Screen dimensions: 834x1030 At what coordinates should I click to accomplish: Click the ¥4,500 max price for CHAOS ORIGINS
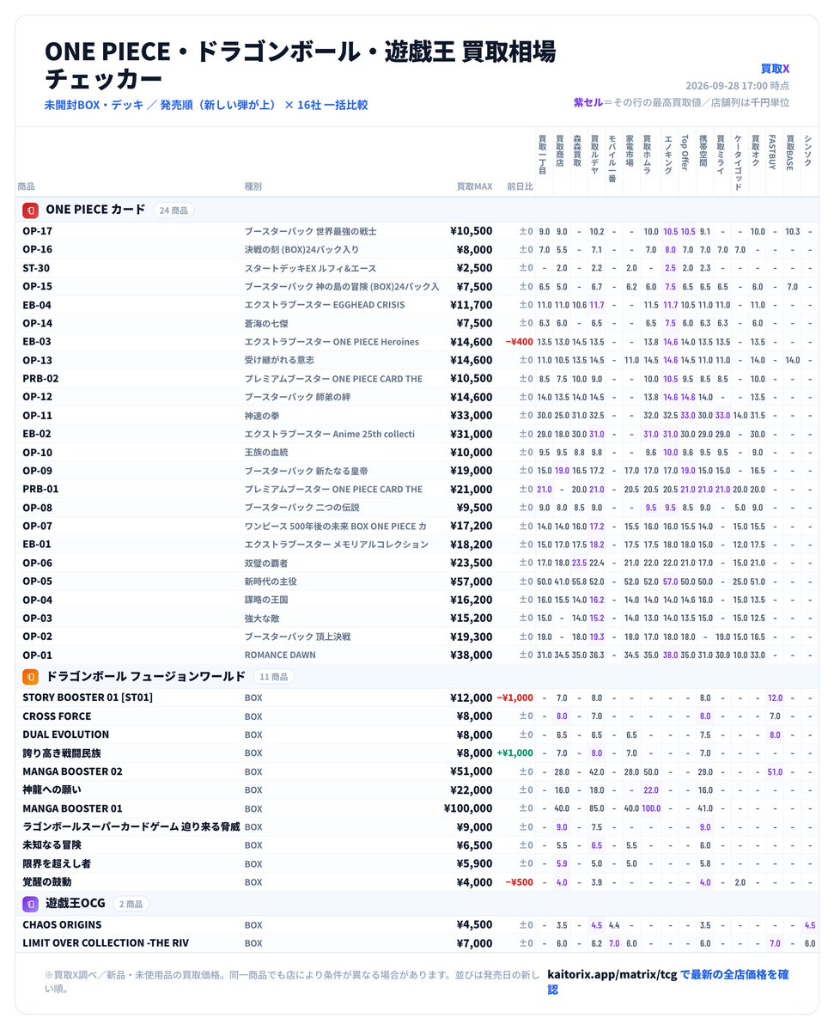click(475, 925)
